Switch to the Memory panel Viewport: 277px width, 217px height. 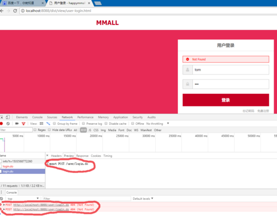[103, 117]
